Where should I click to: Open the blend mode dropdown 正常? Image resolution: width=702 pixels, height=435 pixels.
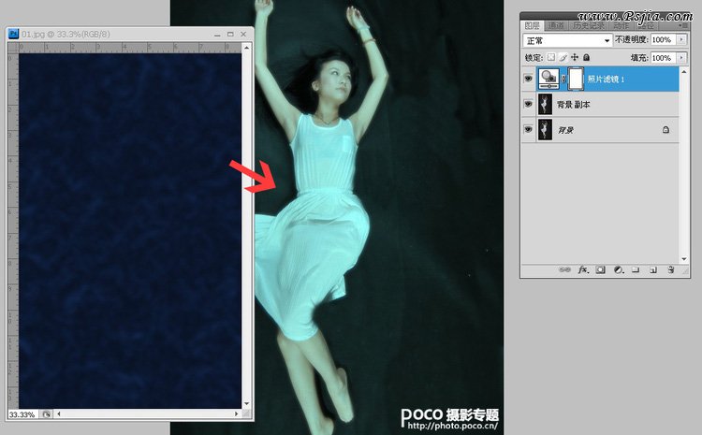point(567,41)
